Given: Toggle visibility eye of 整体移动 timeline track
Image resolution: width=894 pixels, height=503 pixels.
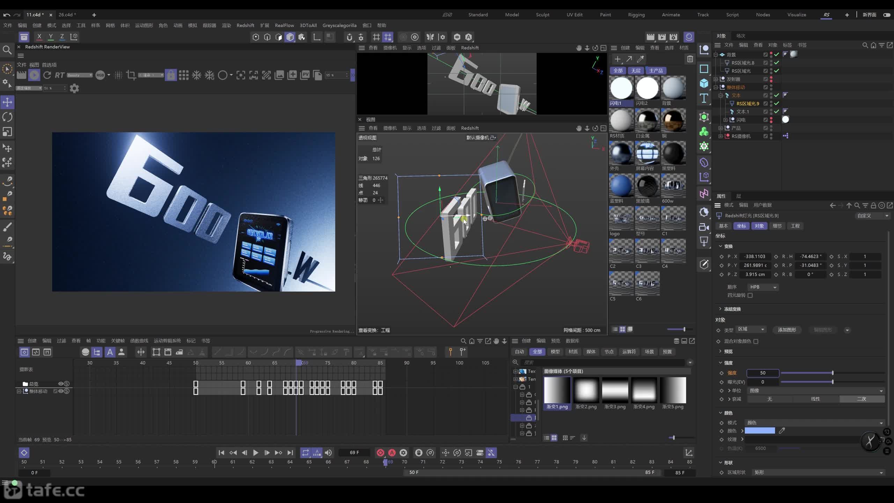Looking at the screenshot, I should point(61,391).
